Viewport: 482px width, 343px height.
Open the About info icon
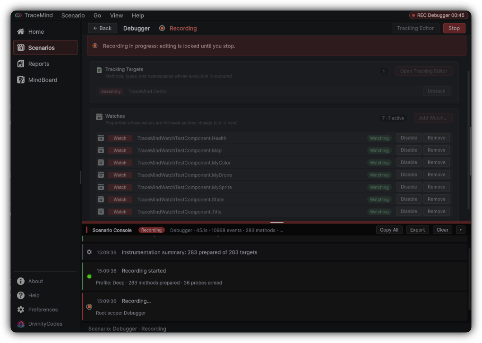(x=21, y=281)
